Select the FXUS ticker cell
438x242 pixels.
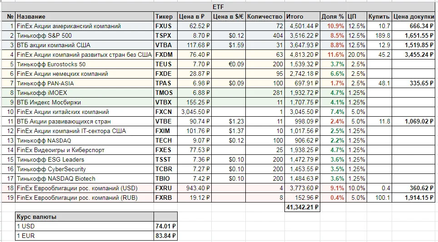166,26
